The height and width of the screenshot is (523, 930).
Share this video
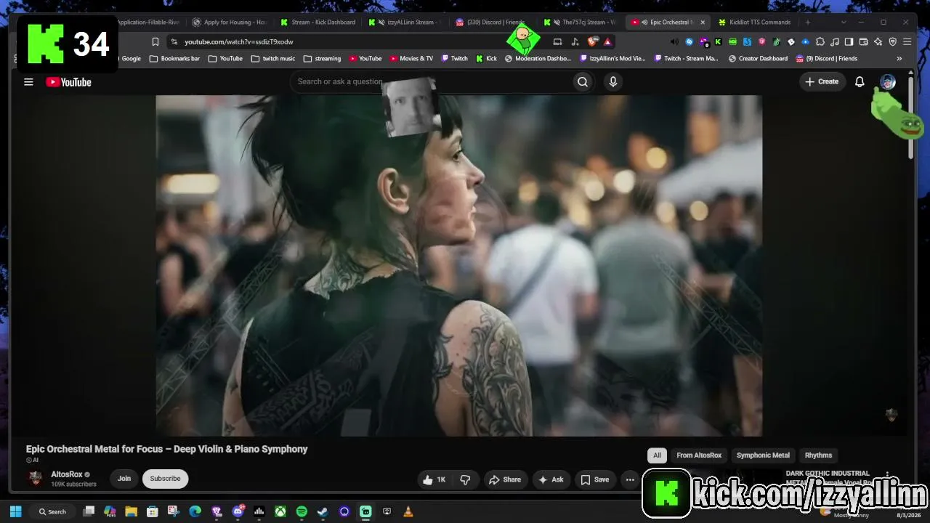pos(505,479)
